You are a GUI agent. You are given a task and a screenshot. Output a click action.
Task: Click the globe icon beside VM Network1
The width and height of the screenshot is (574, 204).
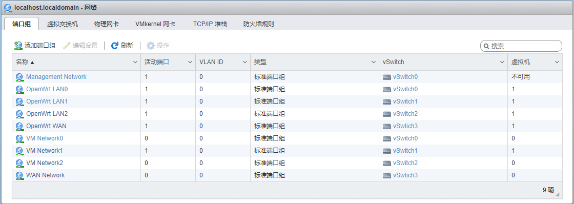coord(19,151)
